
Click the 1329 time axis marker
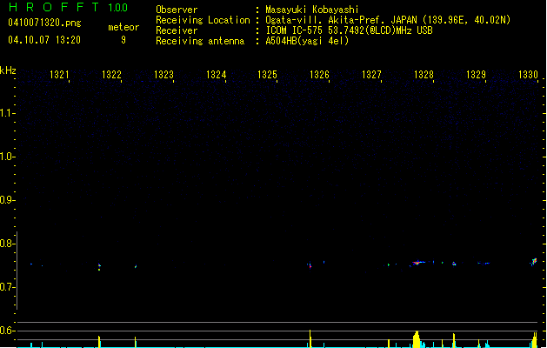(476, 75)
